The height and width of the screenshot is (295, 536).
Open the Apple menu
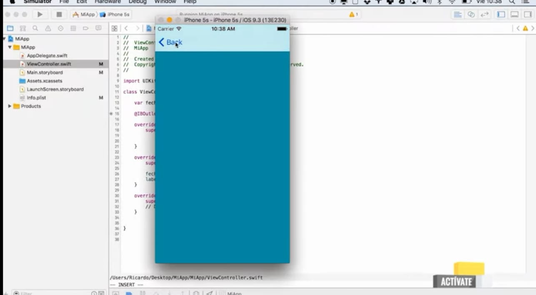point(12,2)
